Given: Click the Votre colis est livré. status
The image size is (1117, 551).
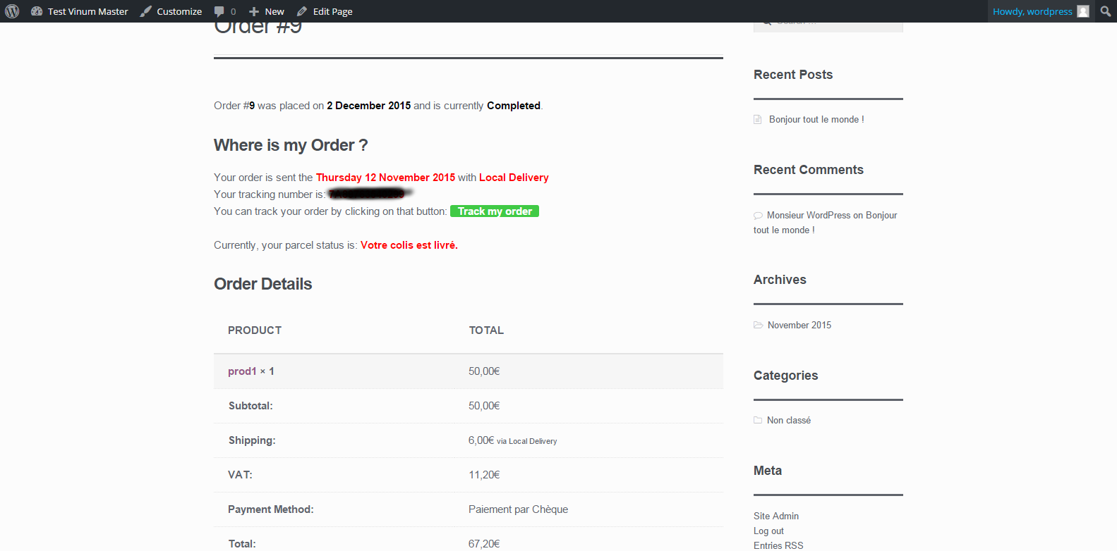Looking at the screenshot, I should [409, 245].
